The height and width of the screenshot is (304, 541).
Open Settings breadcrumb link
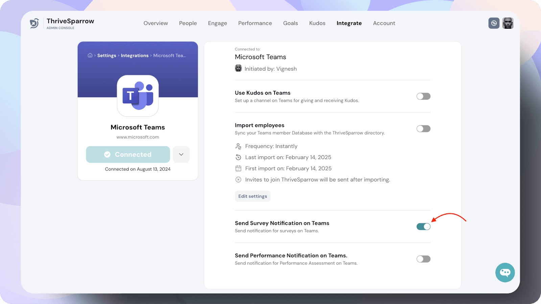pyautogui.click(x=107, y=56)
